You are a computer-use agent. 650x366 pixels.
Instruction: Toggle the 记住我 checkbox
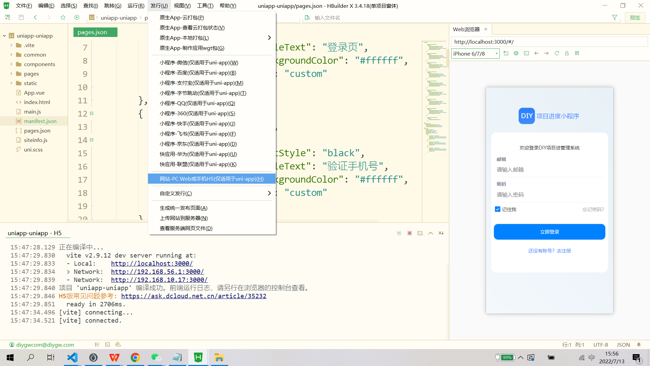498,209
